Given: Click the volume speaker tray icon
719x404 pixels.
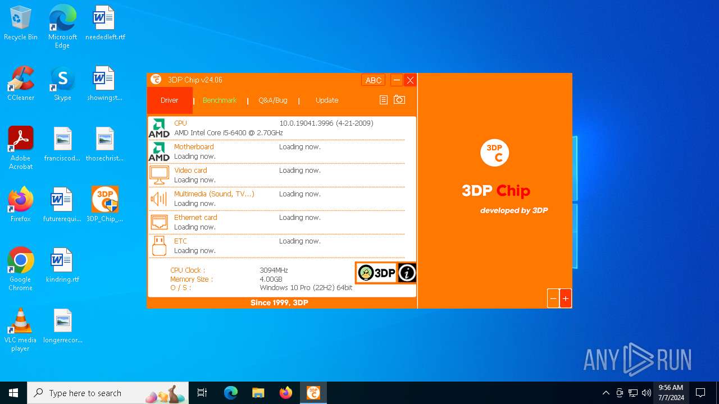Looking at the screenshot, I should [647, 393].
